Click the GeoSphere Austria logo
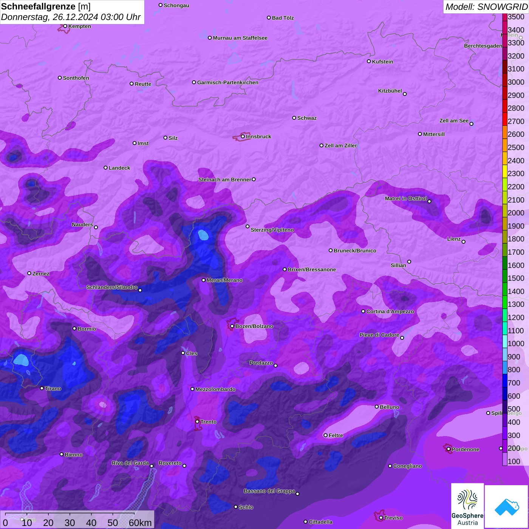529x529 pixels. tap(467, 506)
